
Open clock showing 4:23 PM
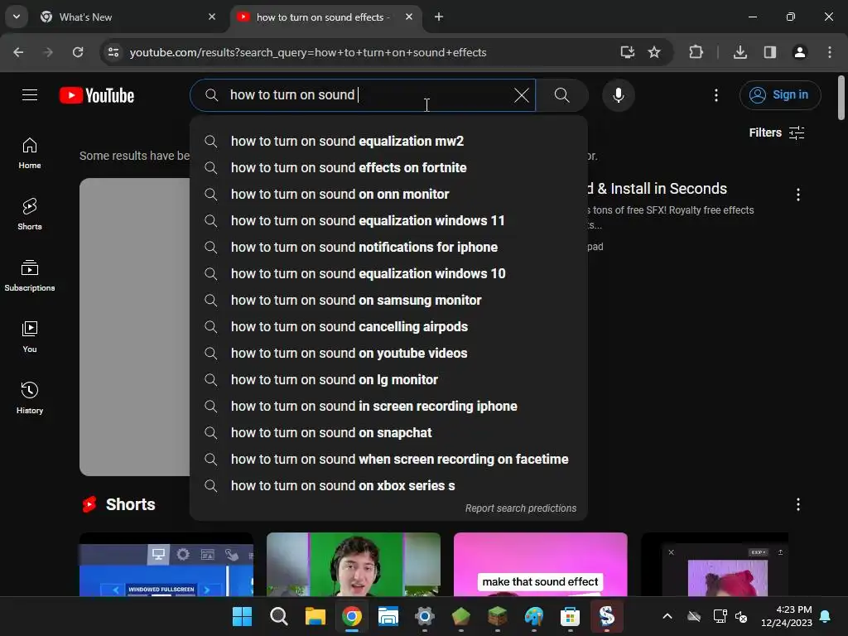787,616
